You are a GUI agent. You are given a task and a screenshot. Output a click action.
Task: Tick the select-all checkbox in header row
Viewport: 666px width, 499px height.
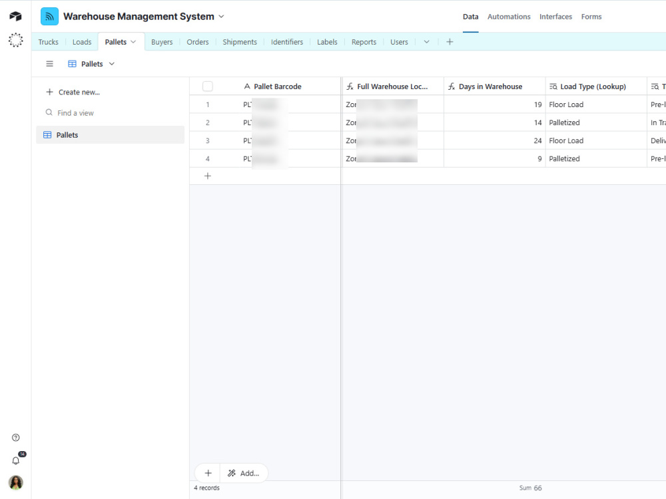coord(208,86)
